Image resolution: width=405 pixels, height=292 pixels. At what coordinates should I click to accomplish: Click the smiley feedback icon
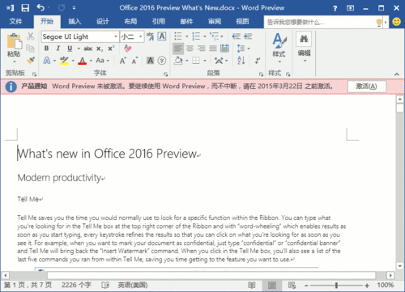coord(396,22)
